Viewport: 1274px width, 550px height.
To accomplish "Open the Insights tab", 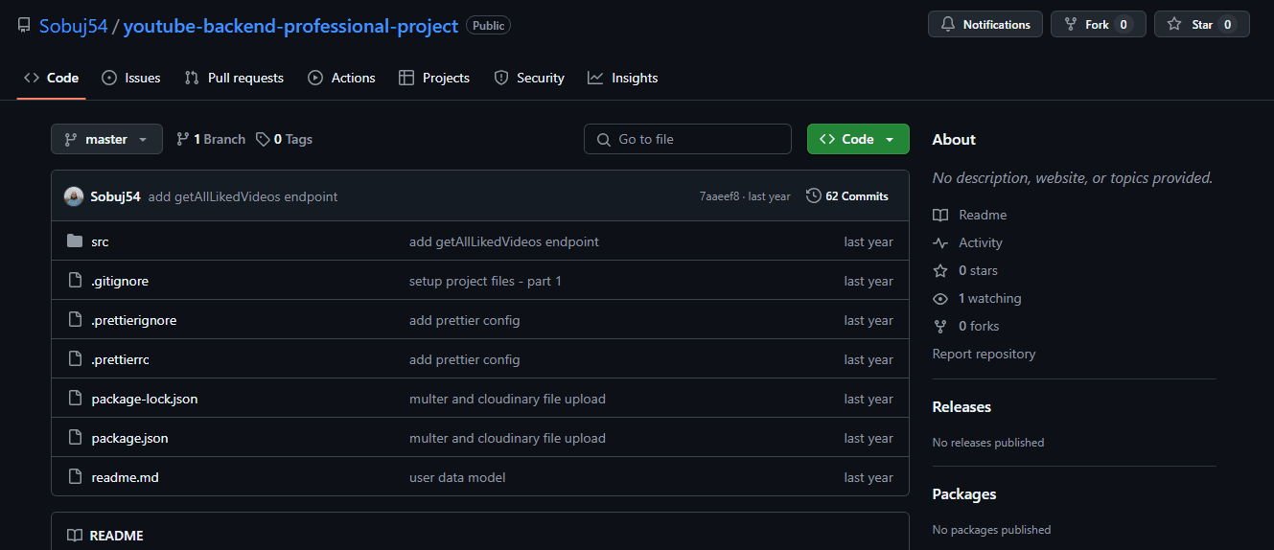I will pyautogui.click(x=623, y=78).
